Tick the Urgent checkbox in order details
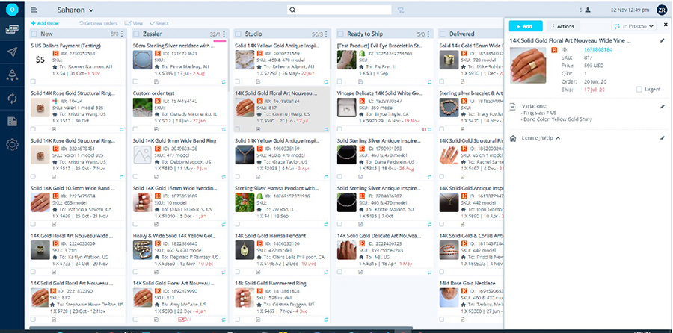The image size is (673, 333). tap(639, 89)
